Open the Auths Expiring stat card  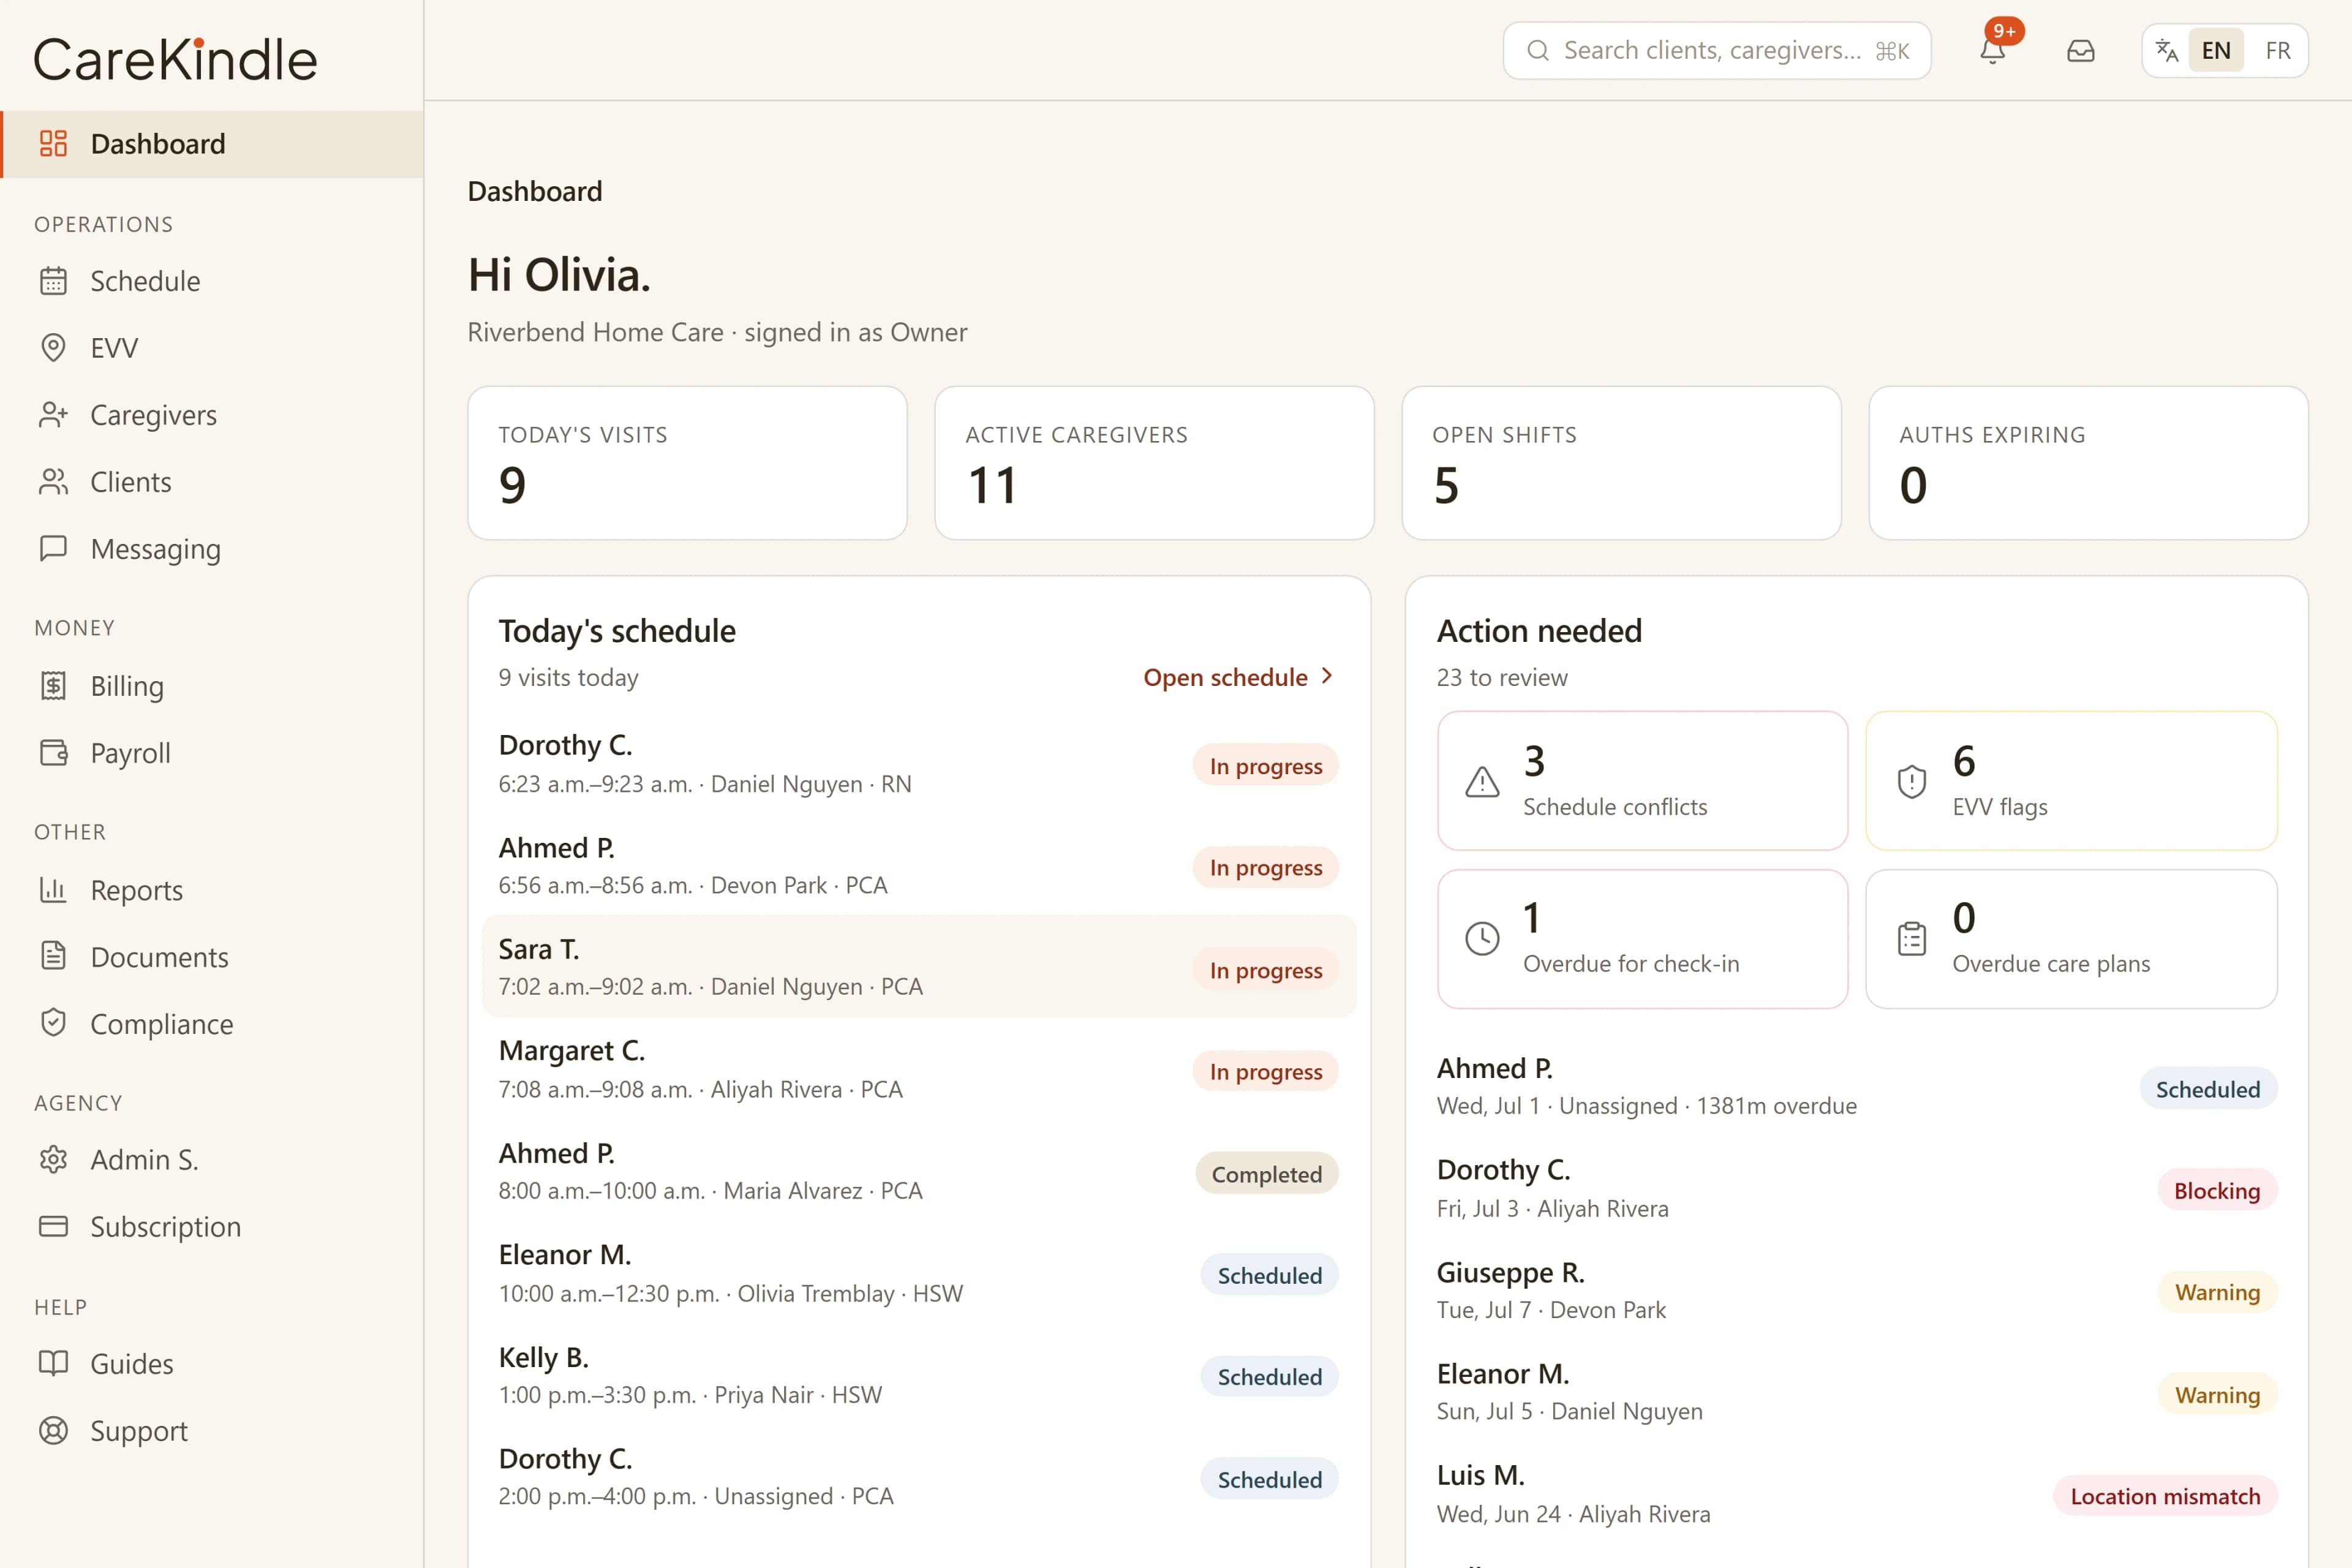coord(2088,463)
